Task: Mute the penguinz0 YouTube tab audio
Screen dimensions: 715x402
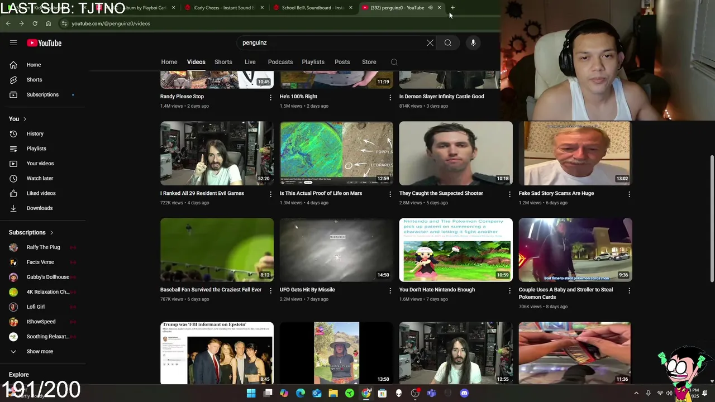Action: [430, 8]
